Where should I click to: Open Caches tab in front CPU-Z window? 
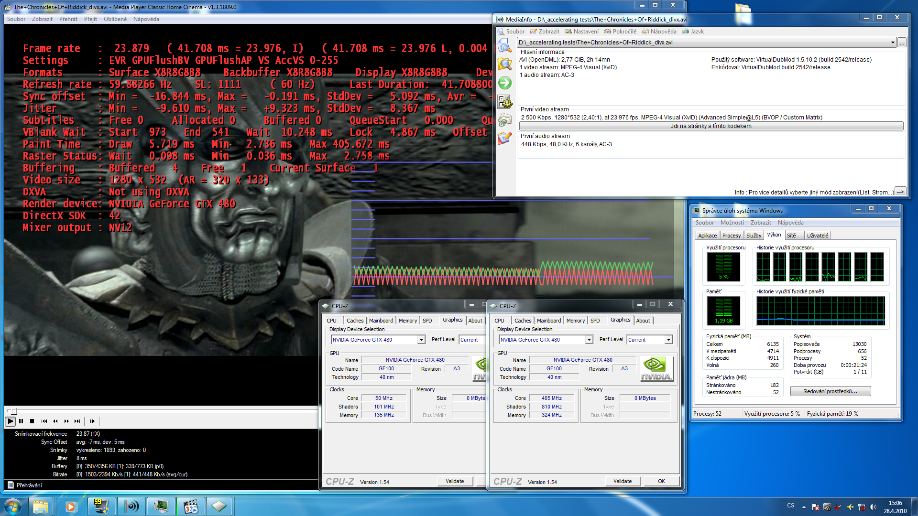523,321
